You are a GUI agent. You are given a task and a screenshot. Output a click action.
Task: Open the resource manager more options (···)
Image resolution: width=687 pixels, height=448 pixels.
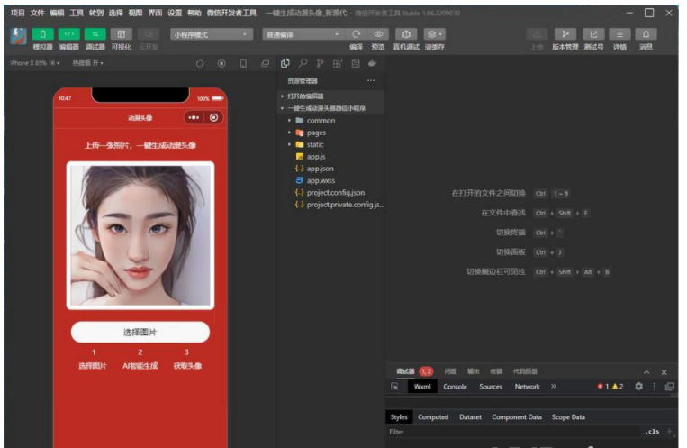click(371, 80)
